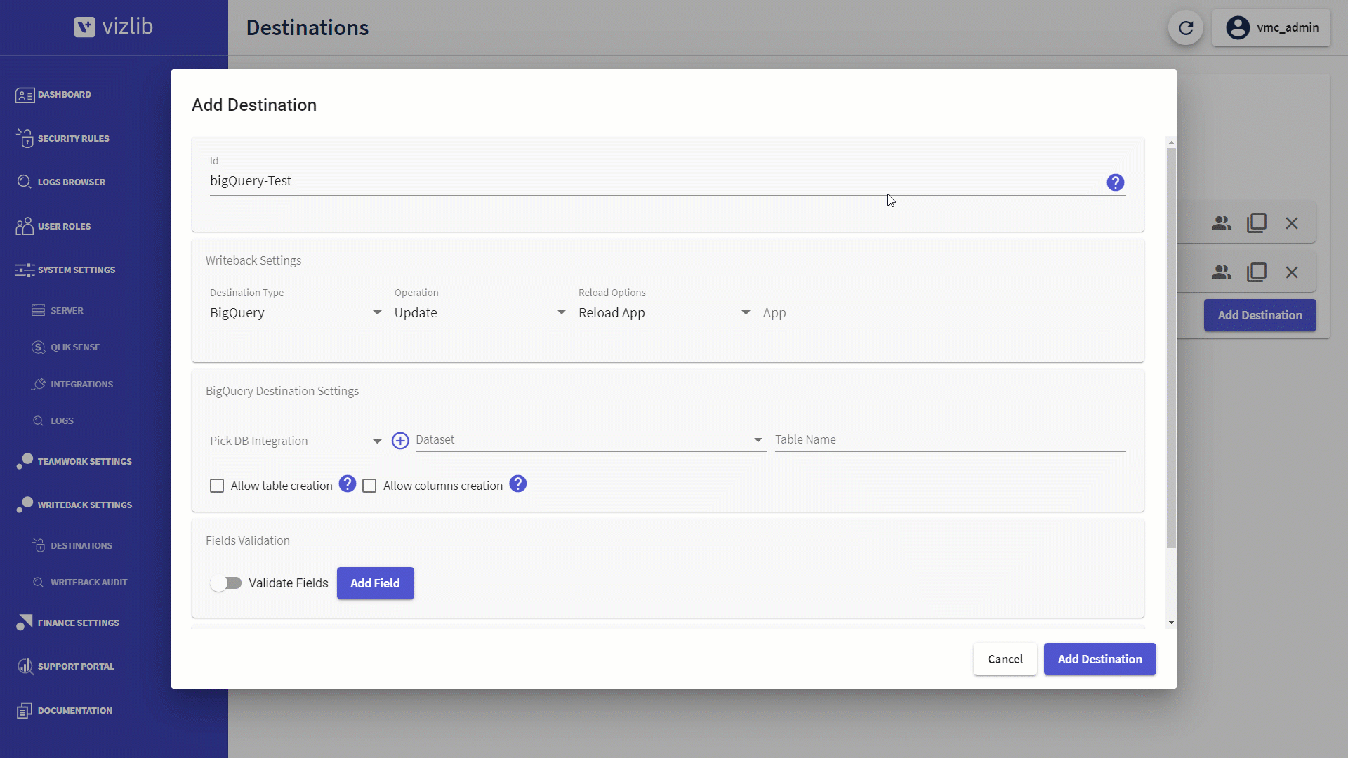The width and height of the screenshot is (1348, 758).
Task: Open Dashboard from the sidebar
Action: coord(64,95)
